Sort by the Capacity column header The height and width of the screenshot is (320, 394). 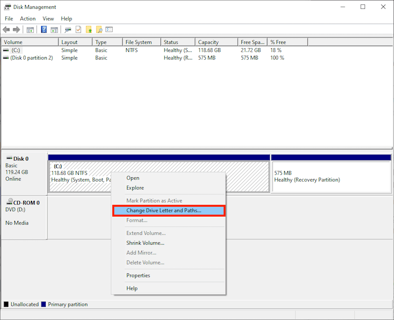[x=208, y=42]
